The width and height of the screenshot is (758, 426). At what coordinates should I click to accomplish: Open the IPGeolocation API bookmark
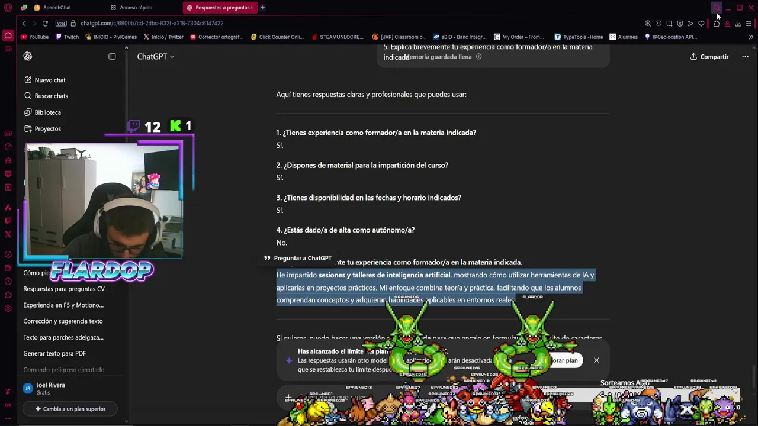(670, 37)
